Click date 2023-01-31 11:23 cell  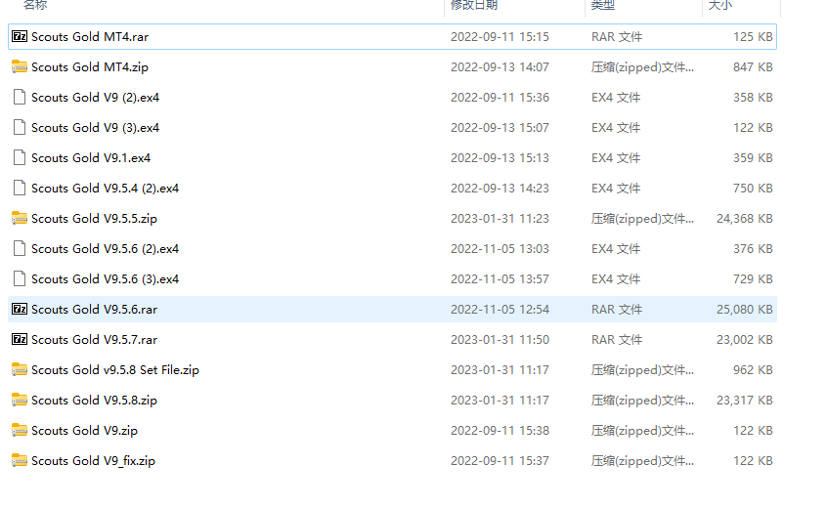(x=500, y=219)
